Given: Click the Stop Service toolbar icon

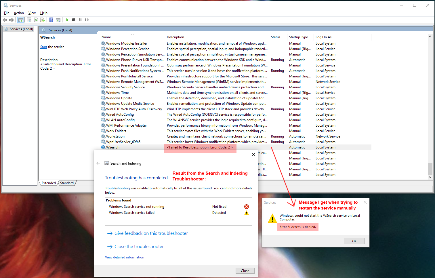Looking at the screenshot, I should pyautogui.click(x=74, y=20).
